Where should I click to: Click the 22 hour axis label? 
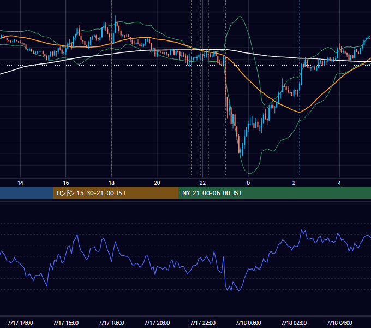point(202,183)
